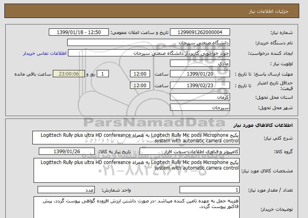Screen dimensions: 308x218
Task: Click the واحد شمارش label
Action: 116,190
